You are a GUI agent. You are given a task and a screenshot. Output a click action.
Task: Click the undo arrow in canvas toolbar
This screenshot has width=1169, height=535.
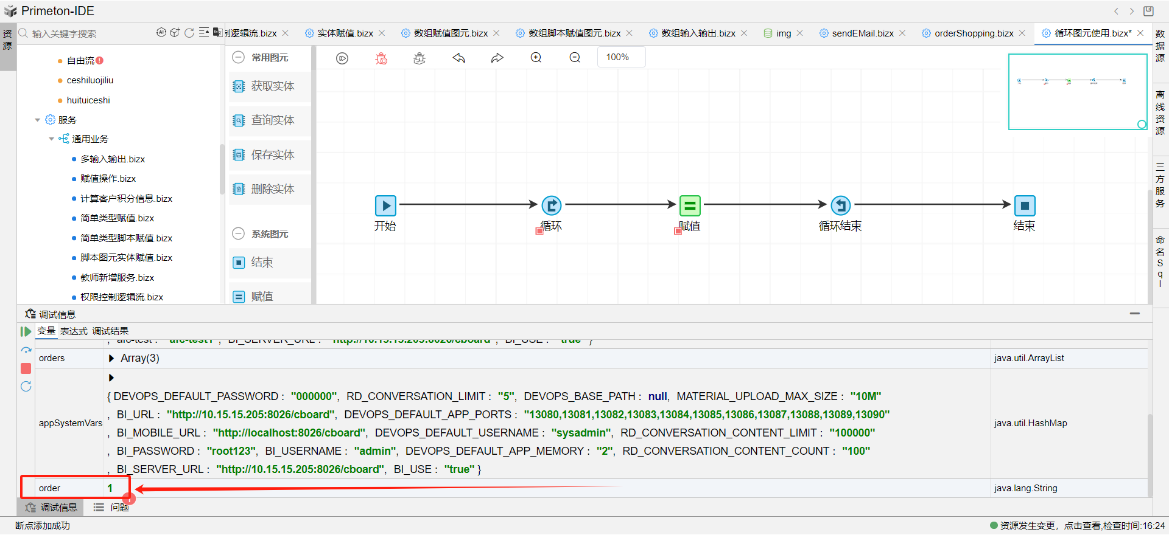tap(458, 58)
